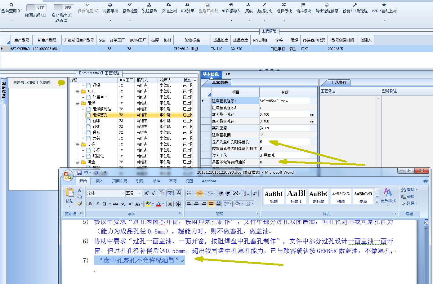Cut selection with the scissors icon
This screenshot has height=284, width=433.
click(80, 190)
